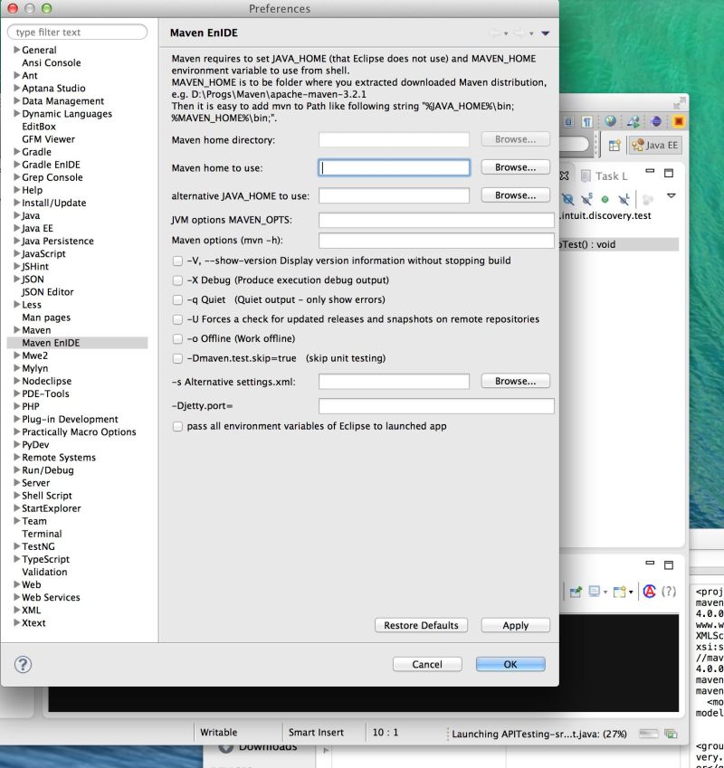Enable pass all environment variables to launched app
The image size is (724, 768).
click(177, 426)
